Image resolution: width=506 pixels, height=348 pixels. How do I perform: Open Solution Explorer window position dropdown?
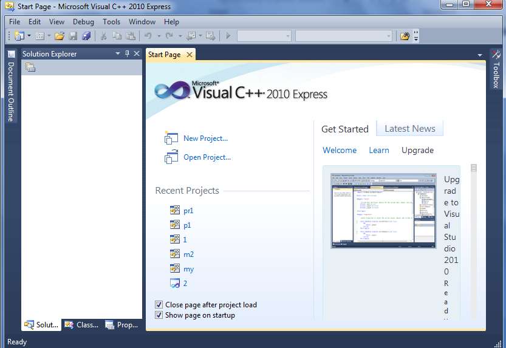pos(117,53)
